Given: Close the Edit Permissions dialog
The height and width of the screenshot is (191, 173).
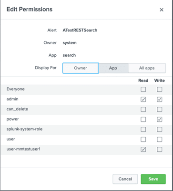Looking at the screenshot, I should [x=162, y=10].
